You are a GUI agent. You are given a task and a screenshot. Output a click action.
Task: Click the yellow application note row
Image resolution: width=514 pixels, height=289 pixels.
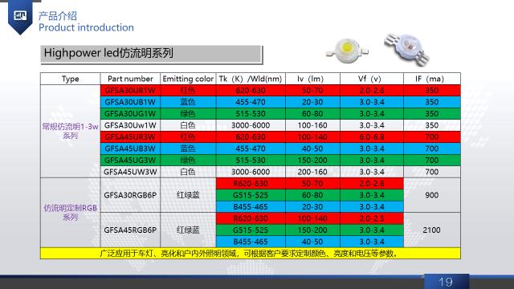pos(251,254)
